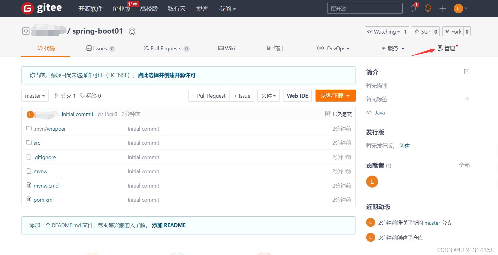
Task: Click the Java language link
Action: point(380,113)
